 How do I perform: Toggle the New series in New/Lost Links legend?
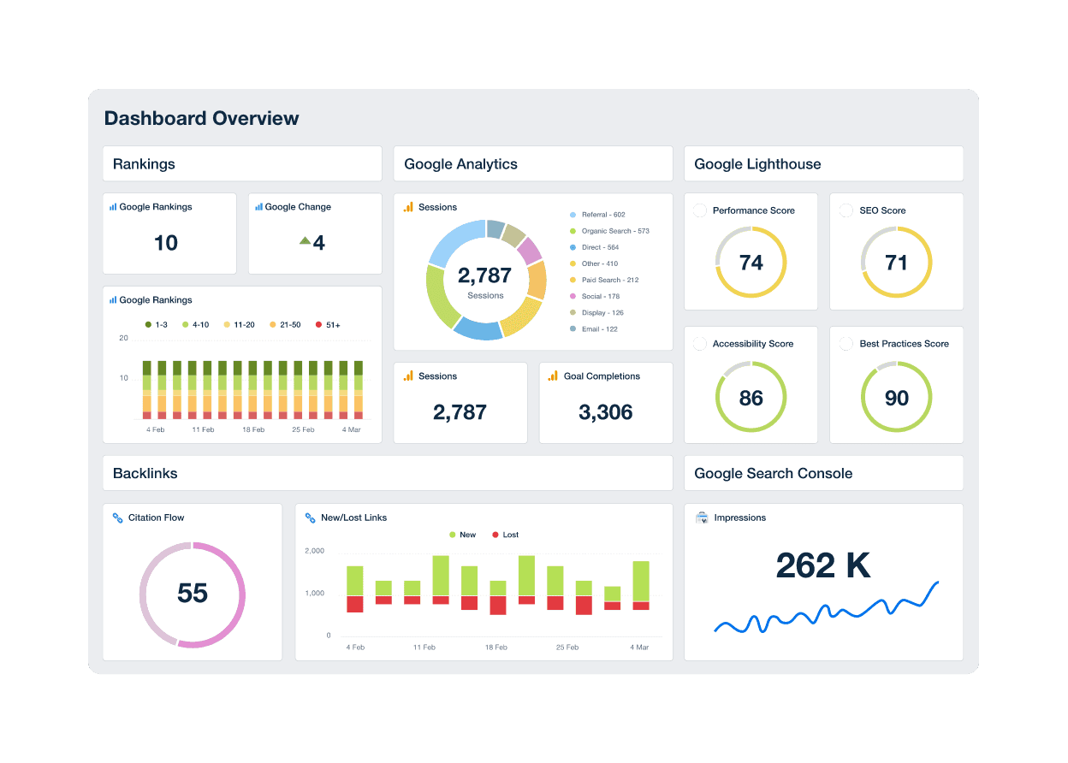click(x=462, y=535)
